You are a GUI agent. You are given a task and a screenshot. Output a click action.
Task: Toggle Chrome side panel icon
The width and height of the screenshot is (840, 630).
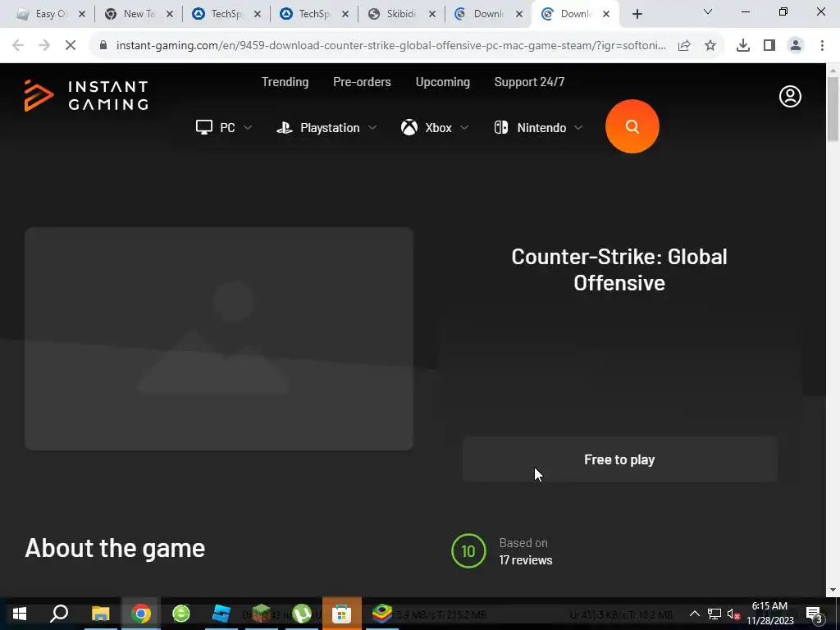click(x=769, y=46)
